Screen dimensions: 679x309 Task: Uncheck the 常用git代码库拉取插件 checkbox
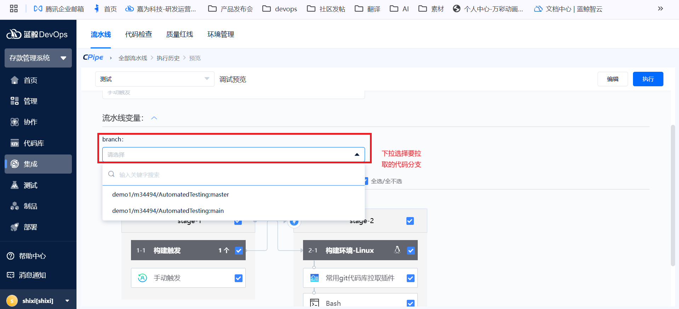(x=411, y=278)
